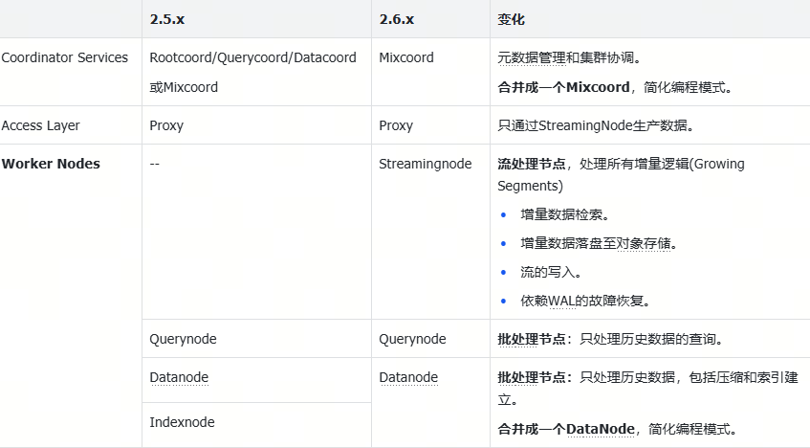Screen dimensions: 810x448
Task: Click Proxy in the 2.5.x column
Action: (166, 125)
